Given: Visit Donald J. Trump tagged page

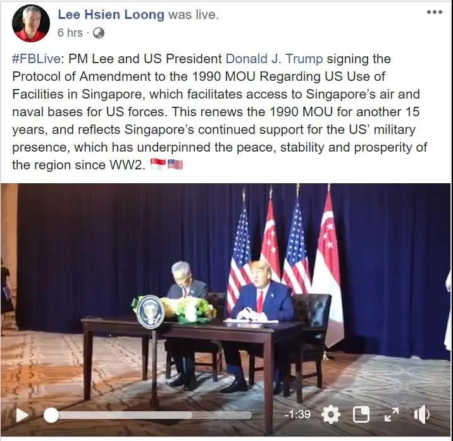Looking at the screenshot, I should coord(274,59).
